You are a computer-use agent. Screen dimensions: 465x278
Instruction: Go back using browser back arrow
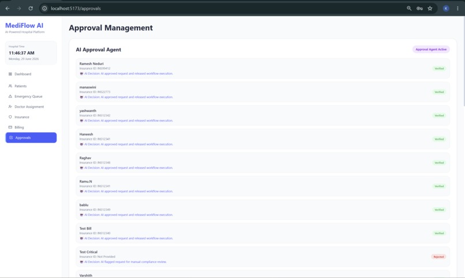pos(7,8)
